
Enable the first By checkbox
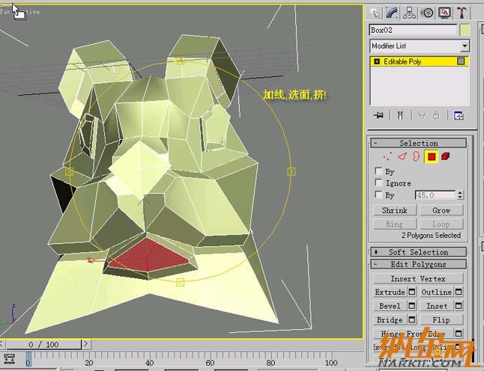point(378,171)
